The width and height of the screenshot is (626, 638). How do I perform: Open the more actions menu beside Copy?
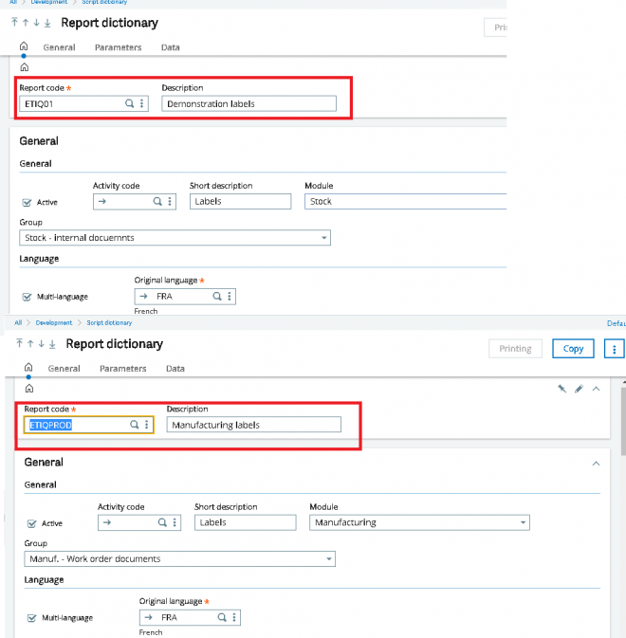[615, 349]
